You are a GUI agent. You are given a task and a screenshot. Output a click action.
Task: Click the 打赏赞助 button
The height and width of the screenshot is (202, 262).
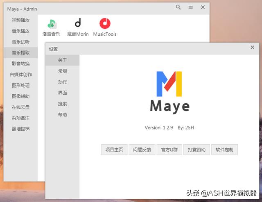click(196, 150)
